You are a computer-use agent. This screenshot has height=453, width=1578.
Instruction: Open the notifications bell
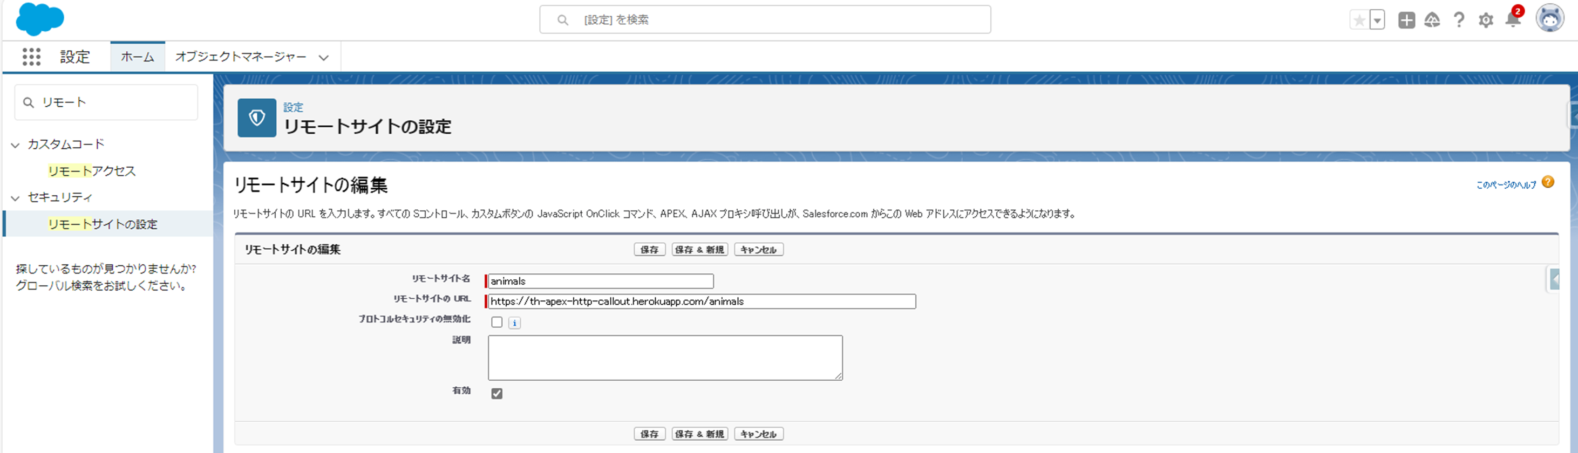coord(1513,19)
